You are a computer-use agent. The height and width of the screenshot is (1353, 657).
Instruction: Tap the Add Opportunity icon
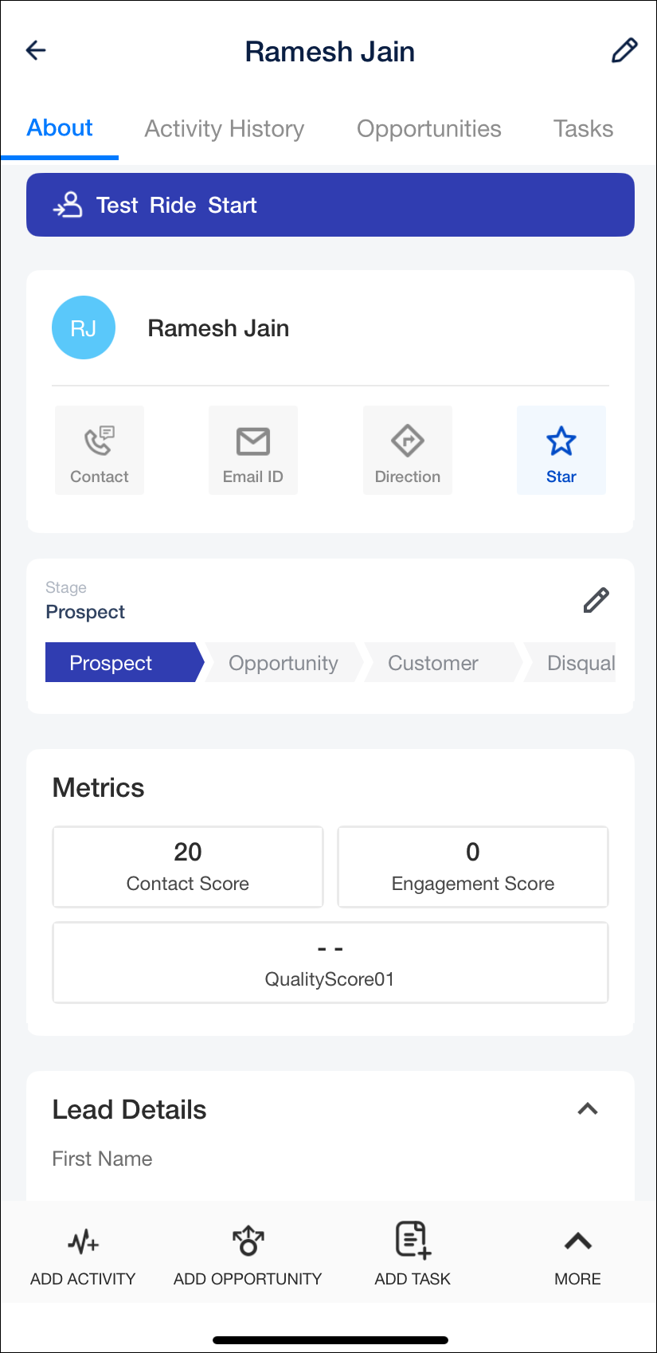(x=248, y=1241)
